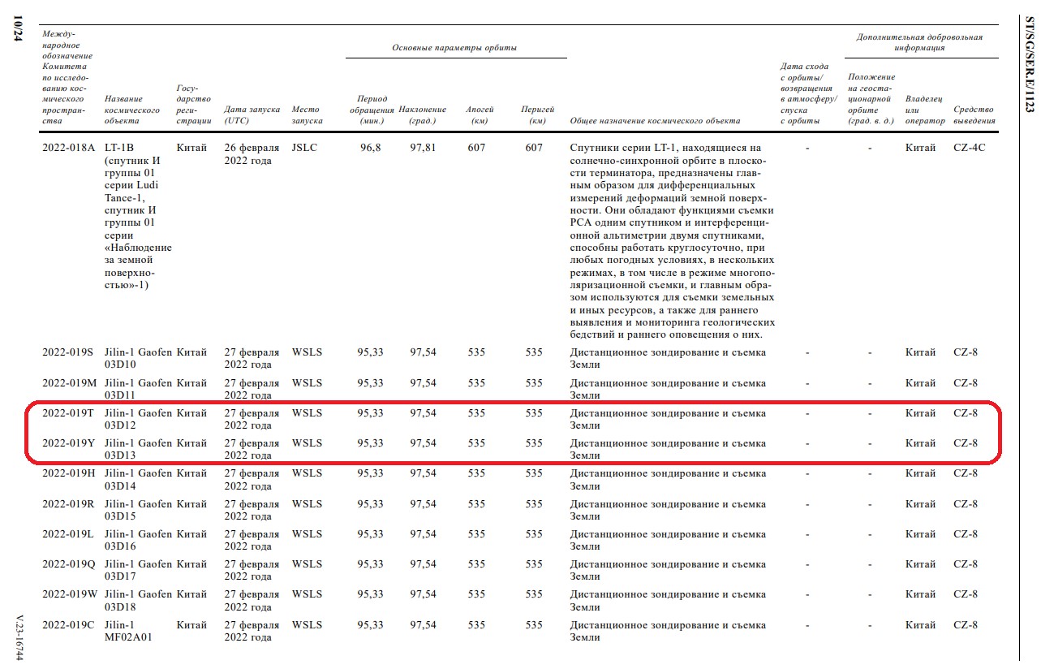The height and width of the screenshot is (669, 1041).
Task: Select the designation cell 2022-019C
Action: pyautogui.click(x=68, y=624)
